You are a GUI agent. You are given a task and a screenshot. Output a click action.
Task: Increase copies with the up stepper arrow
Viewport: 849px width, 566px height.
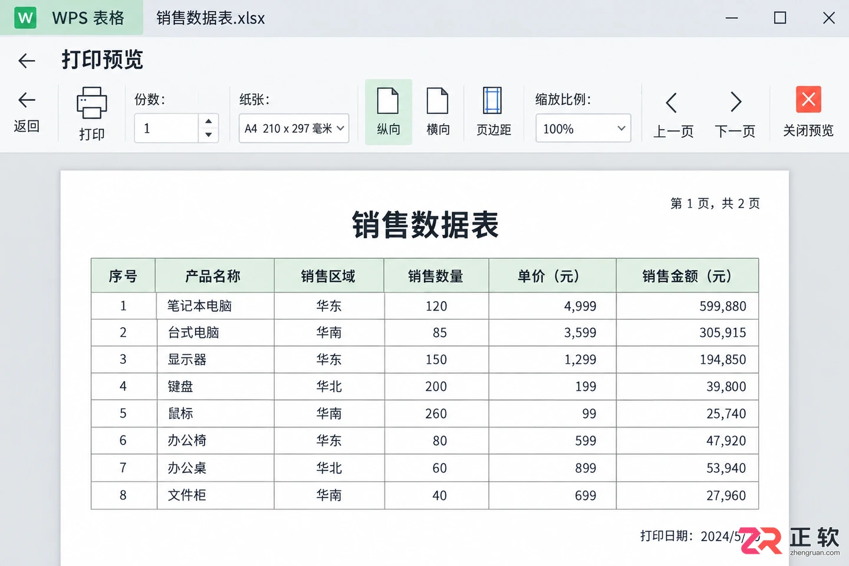[208, 121]
